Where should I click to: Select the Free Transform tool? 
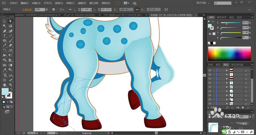pos(10,55)
